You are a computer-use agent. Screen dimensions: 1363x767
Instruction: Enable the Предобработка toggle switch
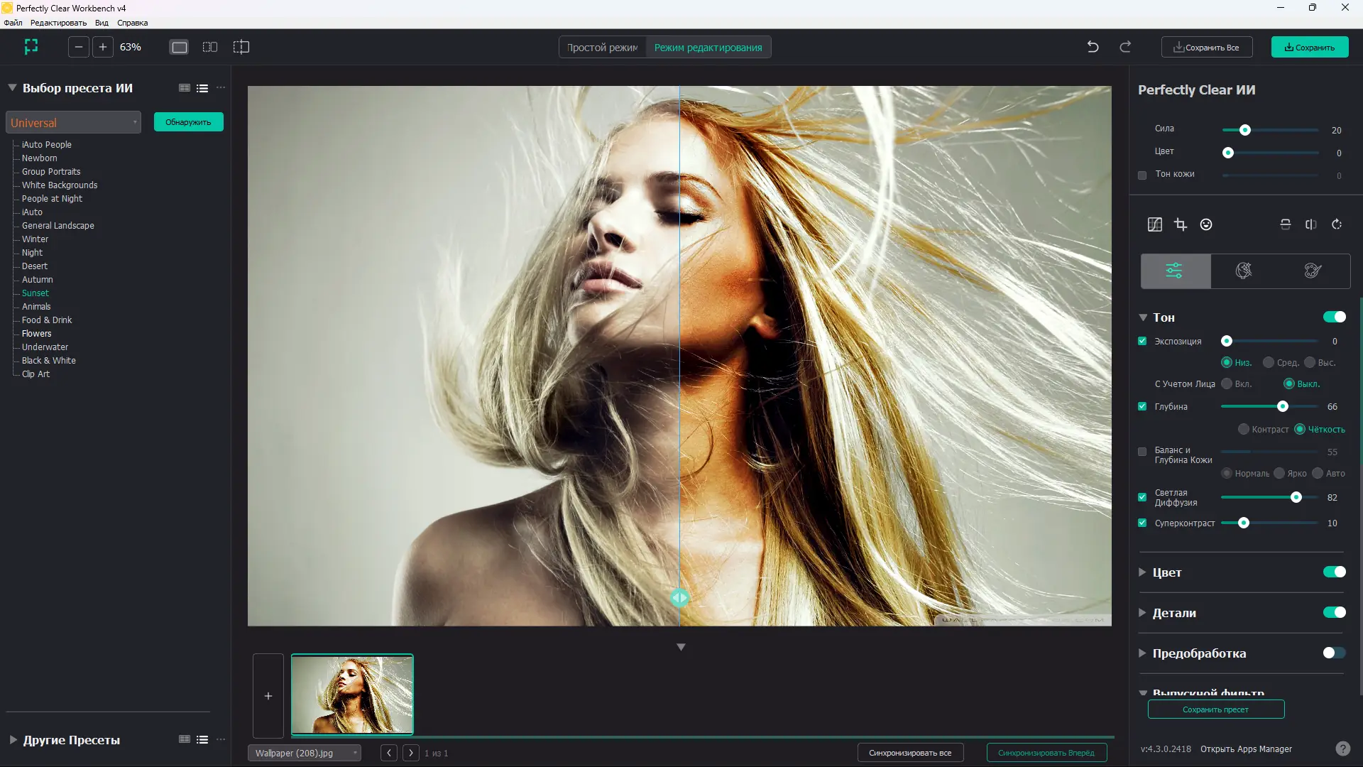(1334, 653)
